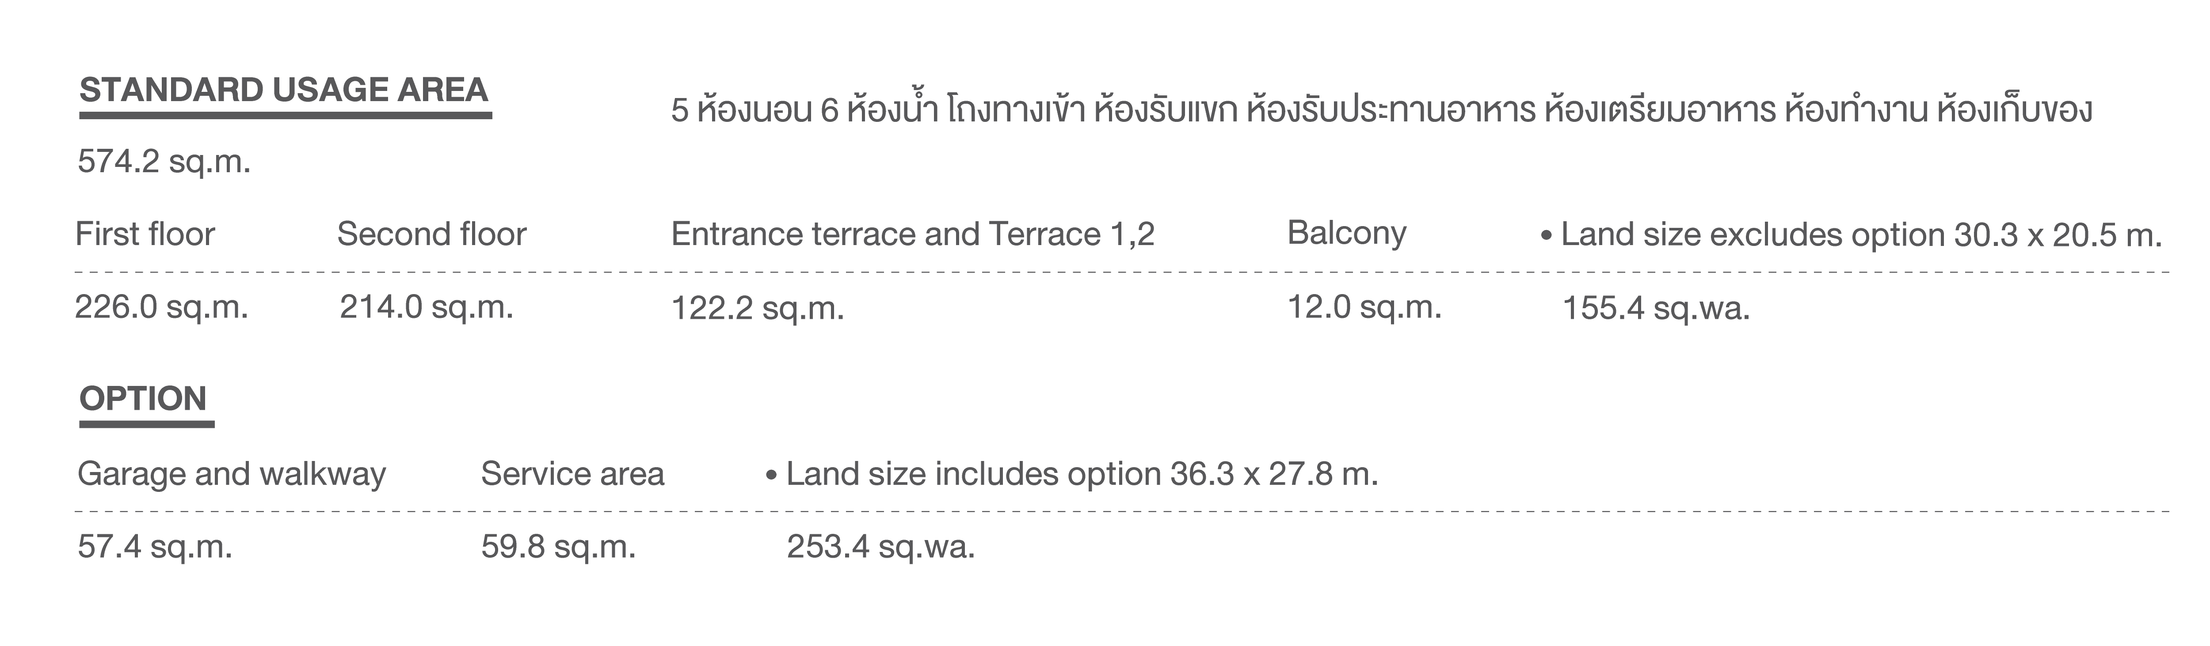Click the Service area label
The image size is (2210, 646).
pyautogui.click(x=572, y=474)
